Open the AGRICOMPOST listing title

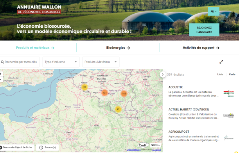tap(179, 132)
